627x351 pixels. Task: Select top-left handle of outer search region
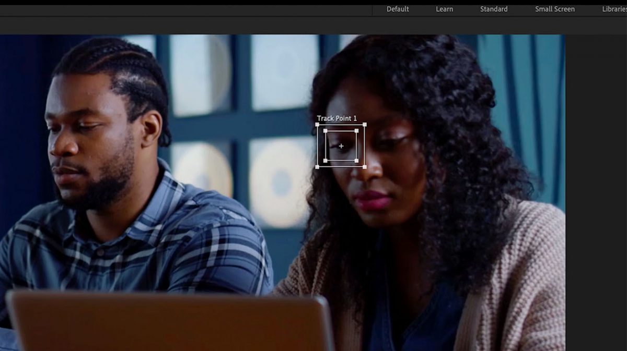coord(318,125)
